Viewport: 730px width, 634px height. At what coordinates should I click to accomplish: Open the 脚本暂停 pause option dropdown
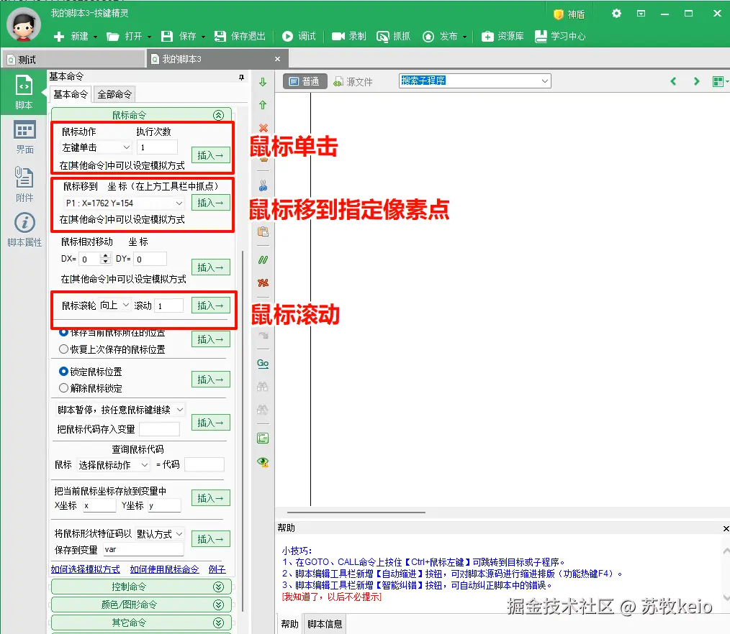point(120,410)
